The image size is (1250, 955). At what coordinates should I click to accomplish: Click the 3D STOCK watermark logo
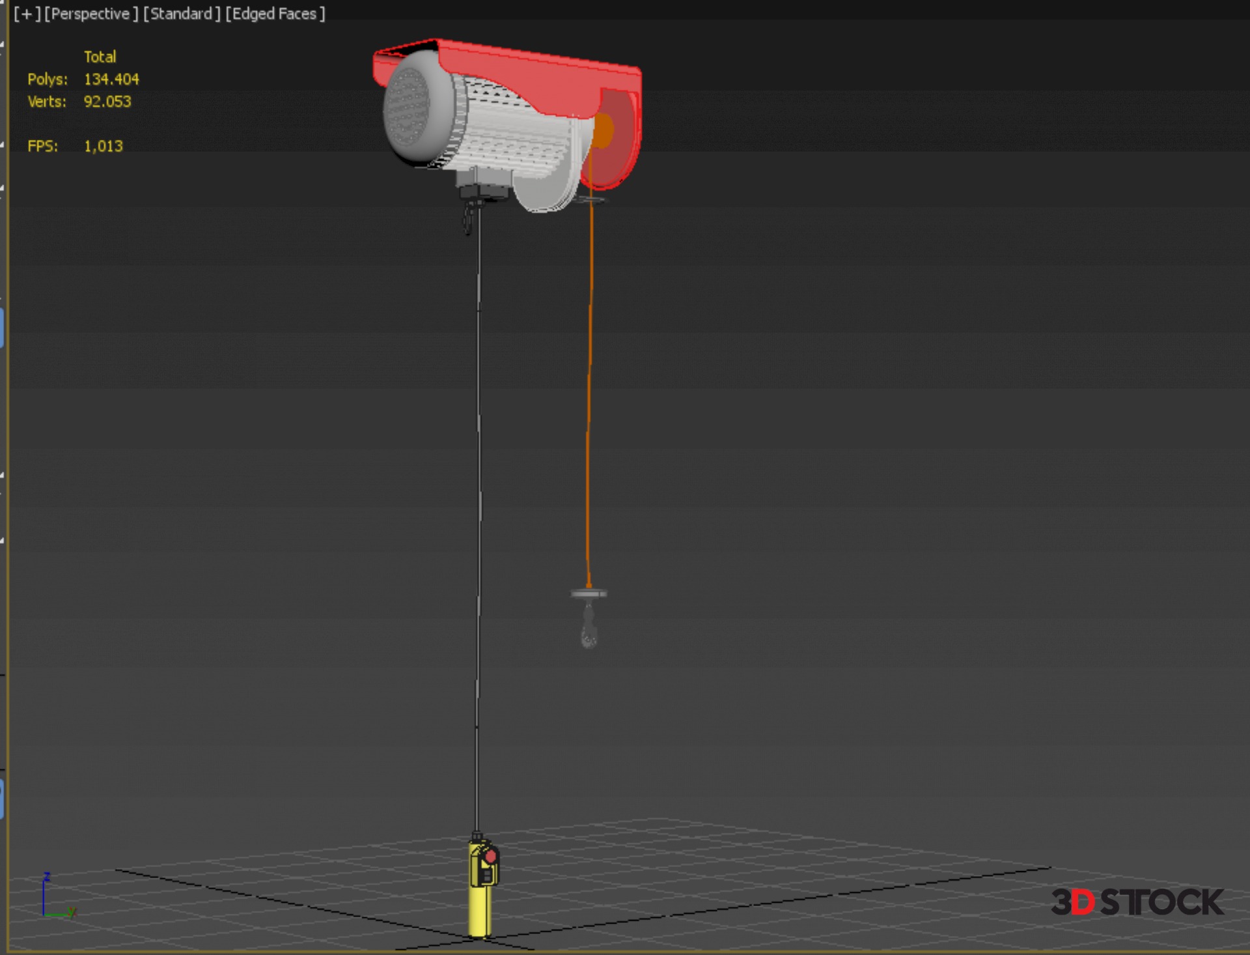click(x=1137, y=902)
